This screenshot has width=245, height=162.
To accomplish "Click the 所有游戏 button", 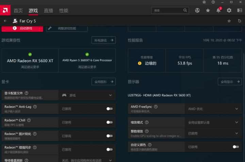I will click(103, 40).
